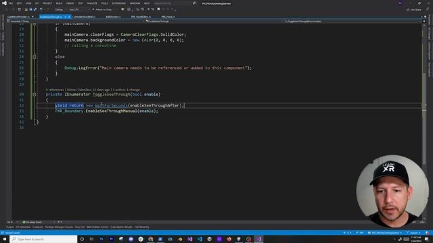Click the Task View taskbar icon
This screenshot has height=243, width=433.
(91, 239)
